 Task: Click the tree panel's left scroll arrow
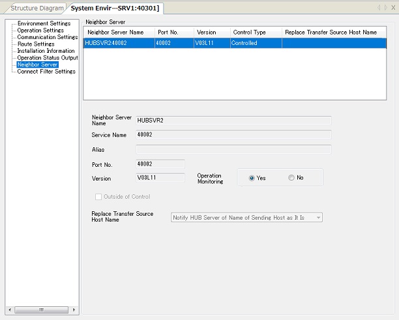9,309
